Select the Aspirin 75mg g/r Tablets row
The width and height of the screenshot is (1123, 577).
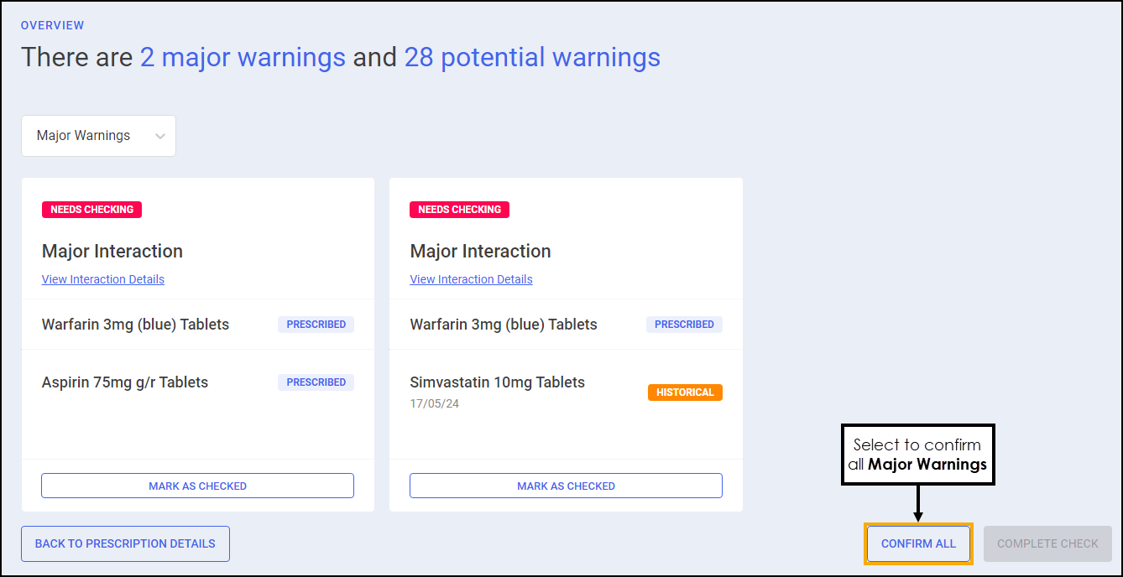click(x=125, y=382)
